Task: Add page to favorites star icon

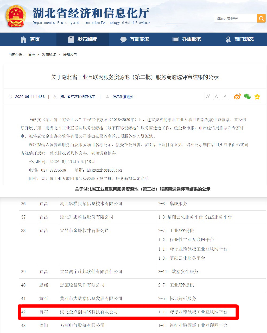Action: [257, 96]
